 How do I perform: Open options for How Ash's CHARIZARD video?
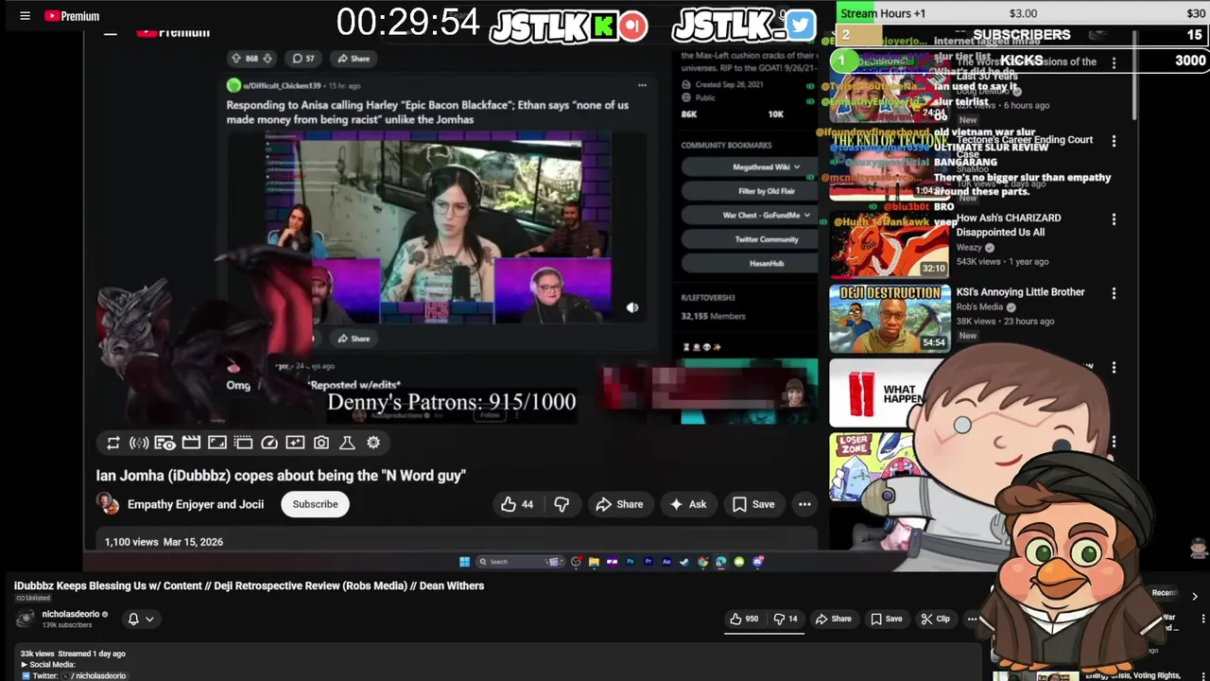point(1114,219)
